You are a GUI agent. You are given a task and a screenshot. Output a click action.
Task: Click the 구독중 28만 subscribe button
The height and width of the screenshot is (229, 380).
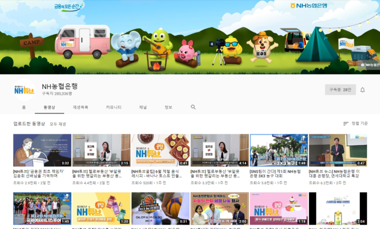point(340,90)
